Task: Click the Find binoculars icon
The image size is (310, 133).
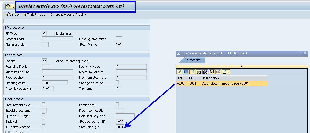Action: pos(199,72)
